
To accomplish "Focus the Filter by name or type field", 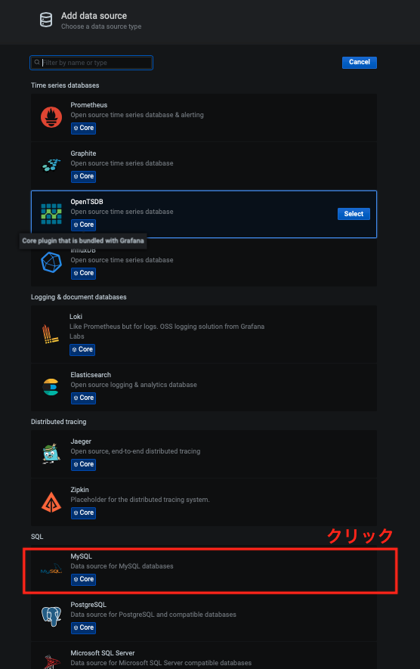I will 91,63.
